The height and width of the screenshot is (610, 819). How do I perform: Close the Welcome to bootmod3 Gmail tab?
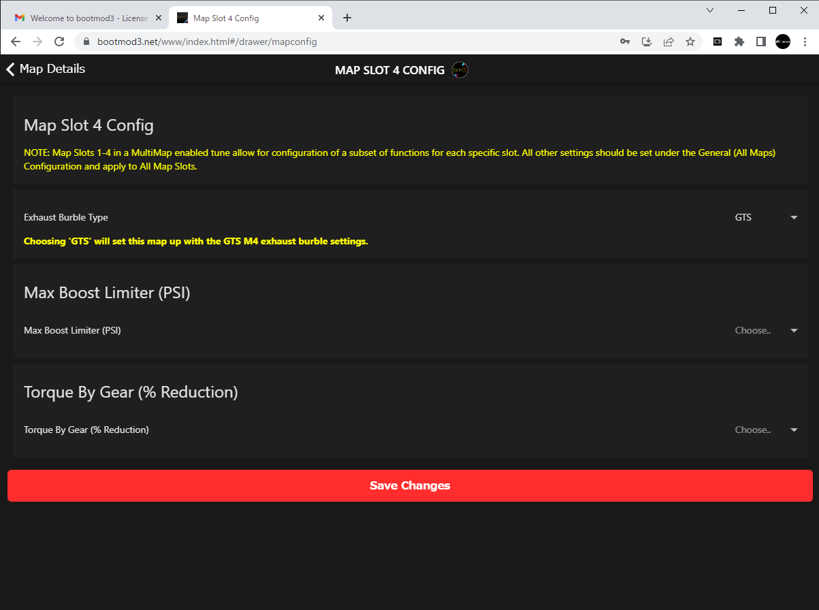point(159,18)
